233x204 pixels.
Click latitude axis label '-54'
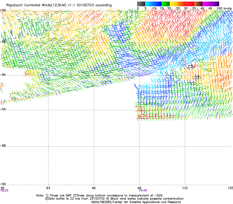(x=3, y=74)
